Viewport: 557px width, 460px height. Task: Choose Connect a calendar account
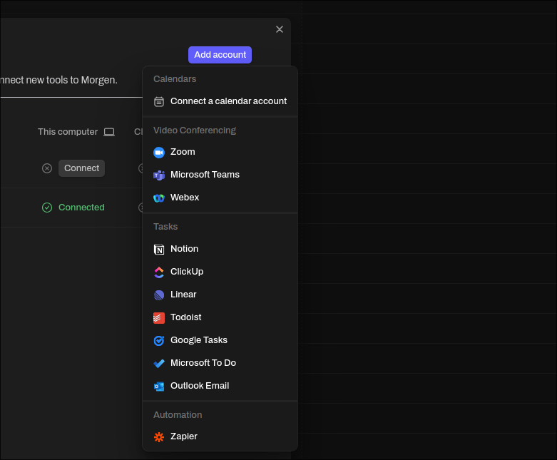[228, 101]
